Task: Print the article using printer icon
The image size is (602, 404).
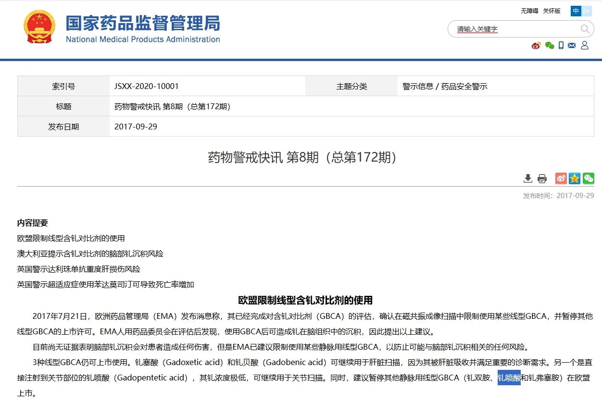Action: 542,178
